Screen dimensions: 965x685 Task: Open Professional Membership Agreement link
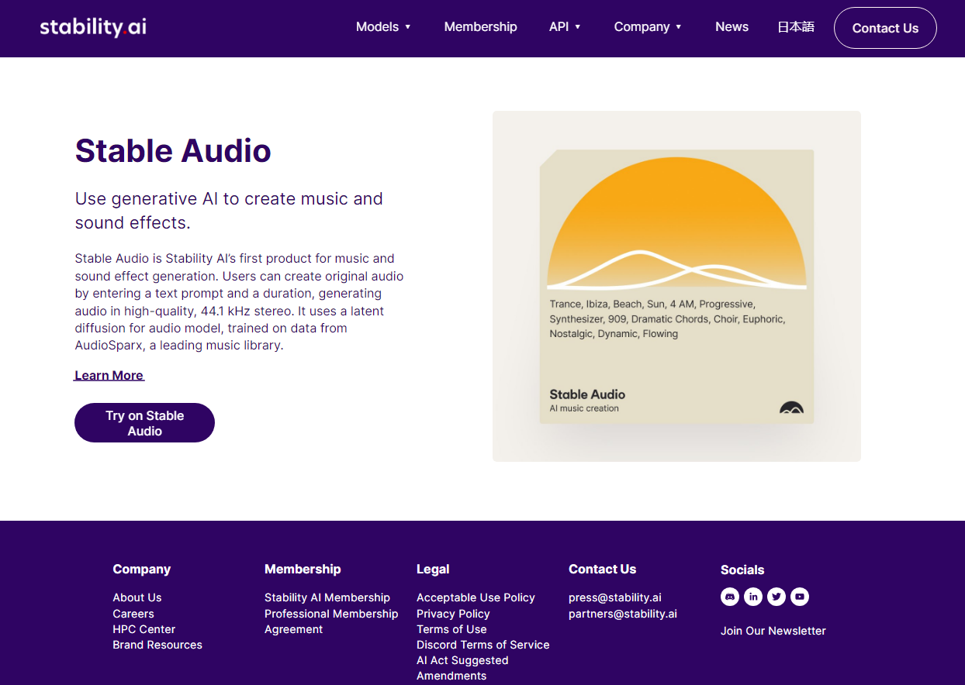click(331, 621)
